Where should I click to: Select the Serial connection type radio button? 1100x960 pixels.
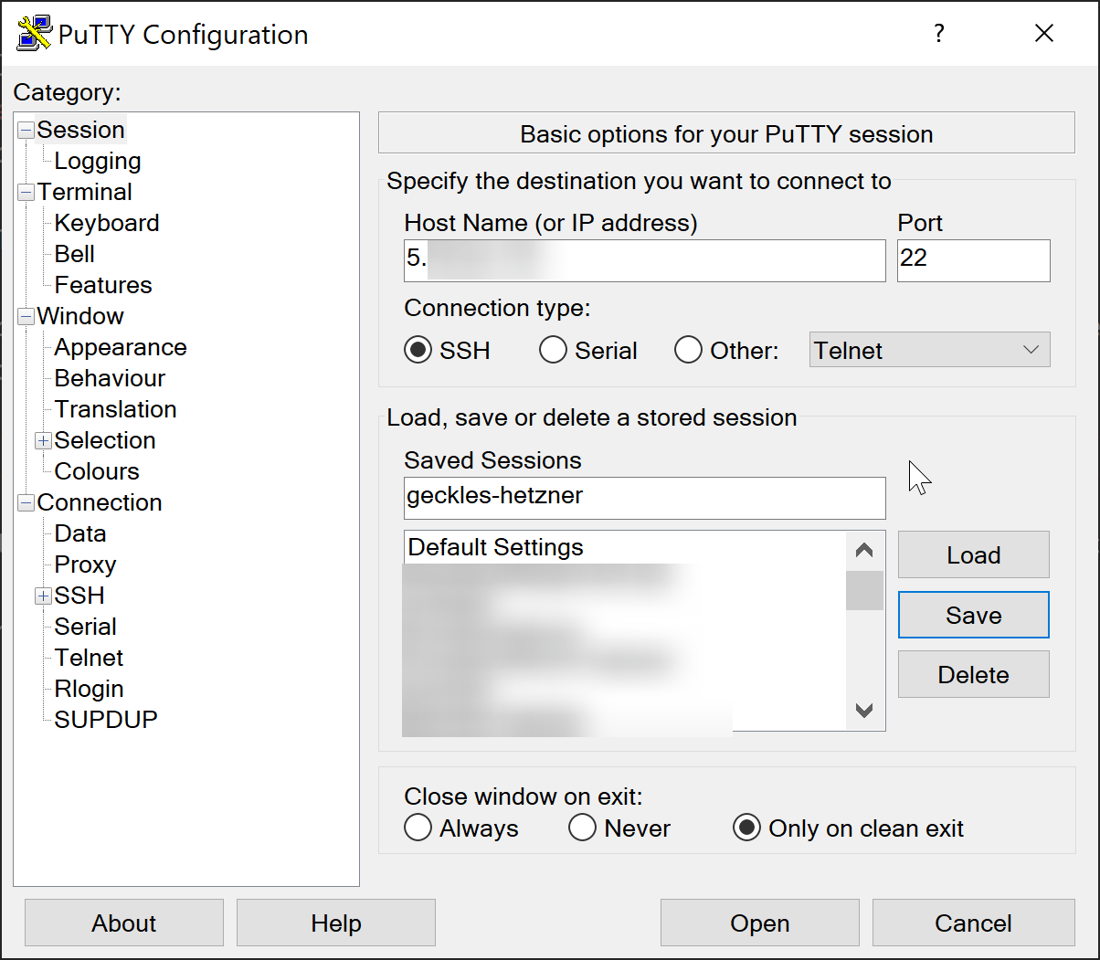(553, 350)
